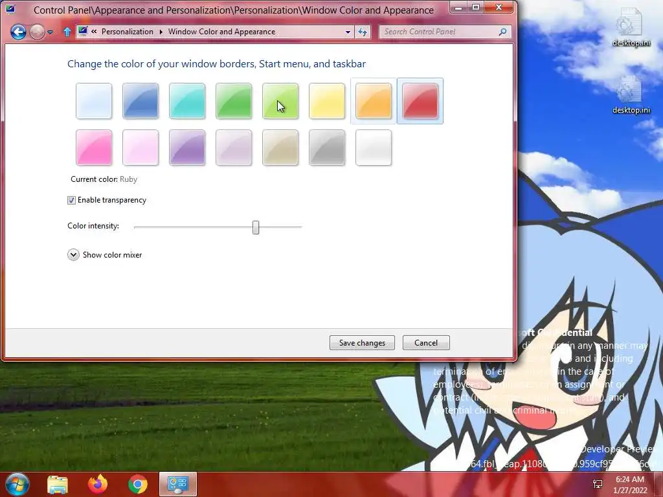Click the Save changes button
663x497 pixels.
(x=362, y=343)
